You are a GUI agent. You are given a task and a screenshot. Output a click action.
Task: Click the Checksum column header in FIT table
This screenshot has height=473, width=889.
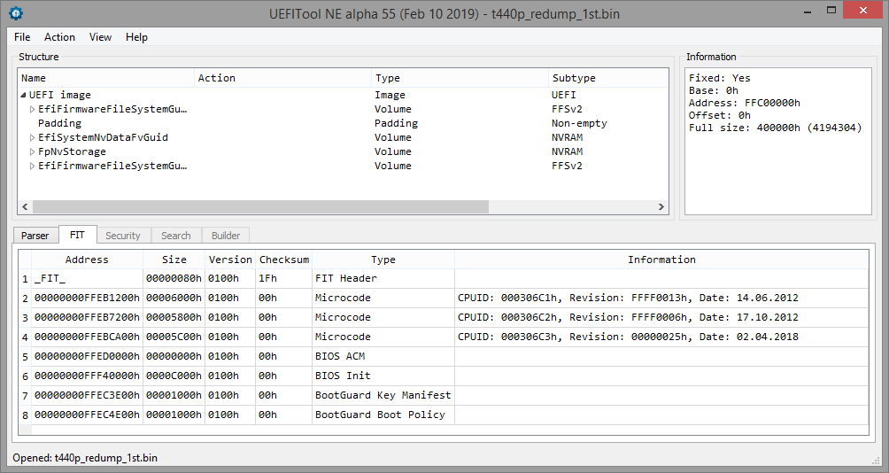[284, 260]
